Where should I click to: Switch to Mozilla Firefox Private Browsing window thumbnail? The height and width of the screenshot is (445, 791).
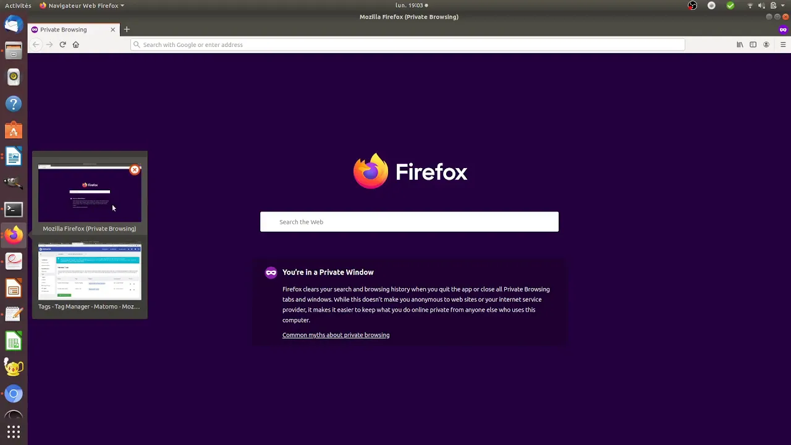click(x=90, y=193)
